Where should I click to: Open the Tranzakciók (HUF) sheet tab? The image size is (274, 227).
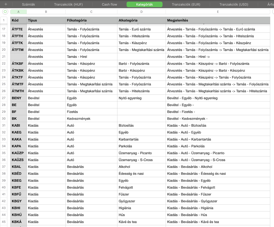tap(68, 4)
